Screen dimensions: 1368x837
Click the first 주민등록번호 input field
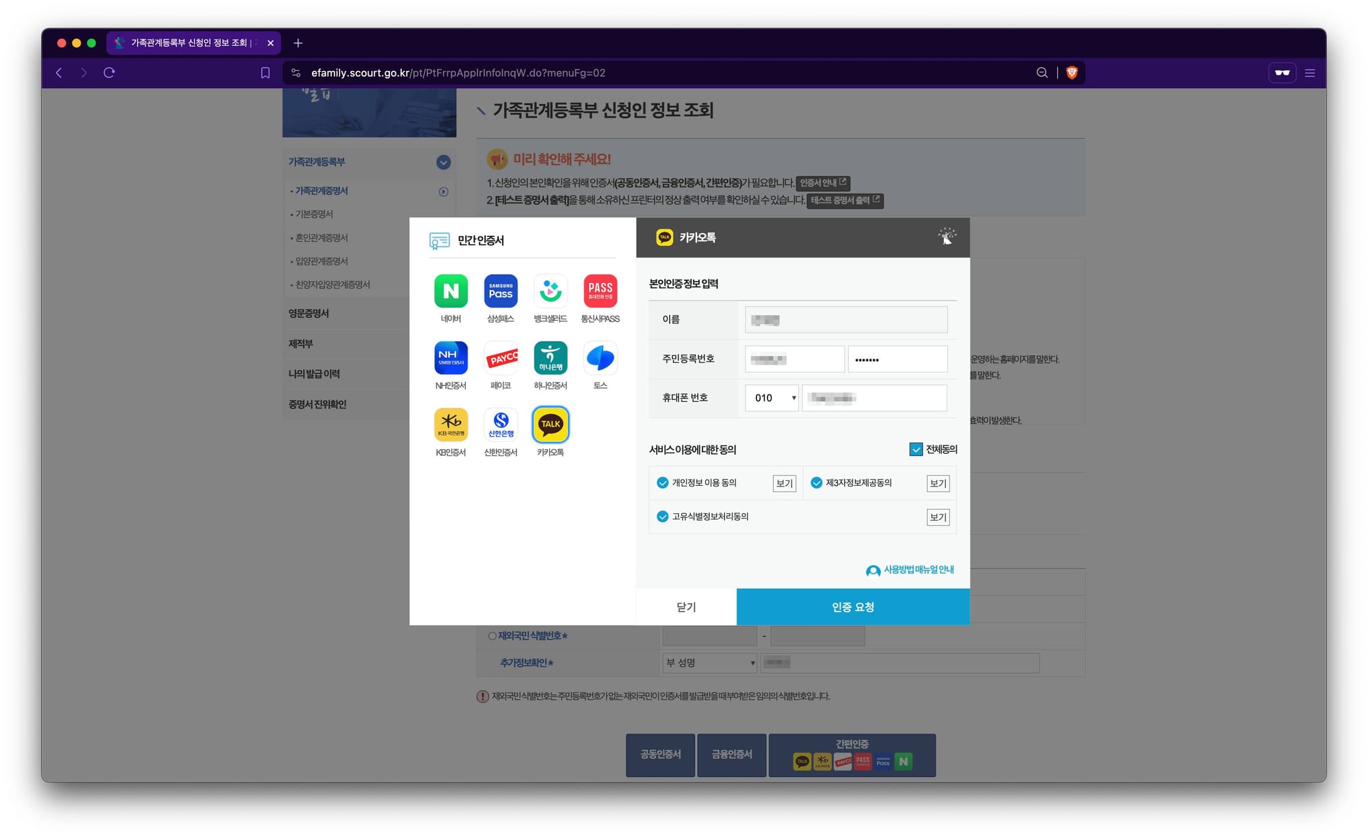[795, 359]
